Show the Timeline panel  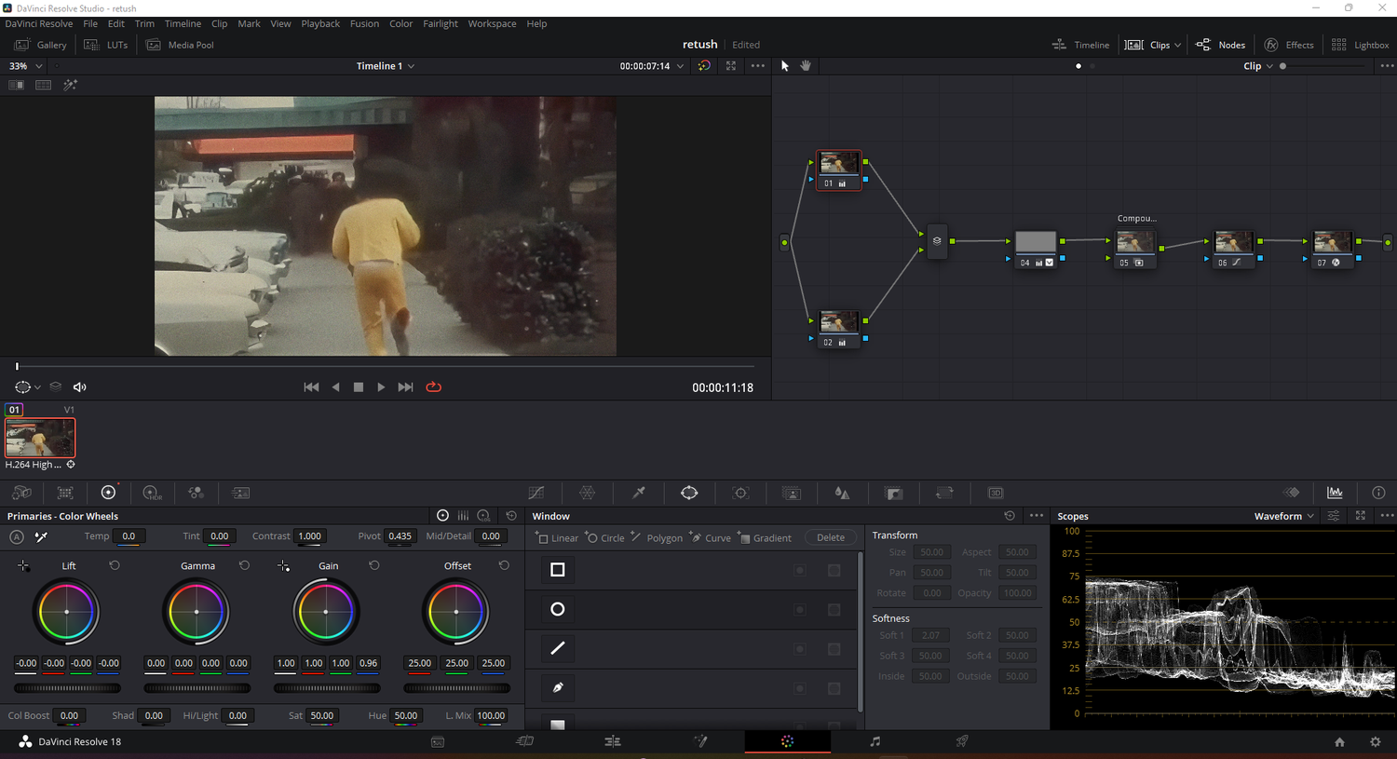(1080, 45)
